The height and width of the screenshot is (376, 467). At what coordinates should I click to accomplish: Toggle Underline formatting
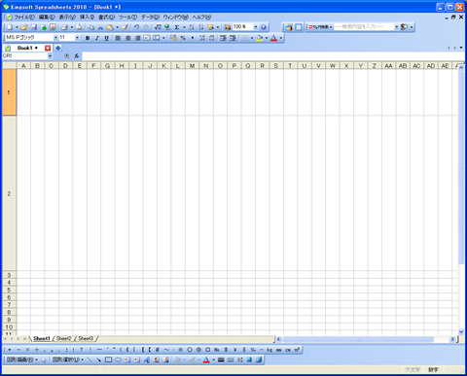[x=106, y=38]
